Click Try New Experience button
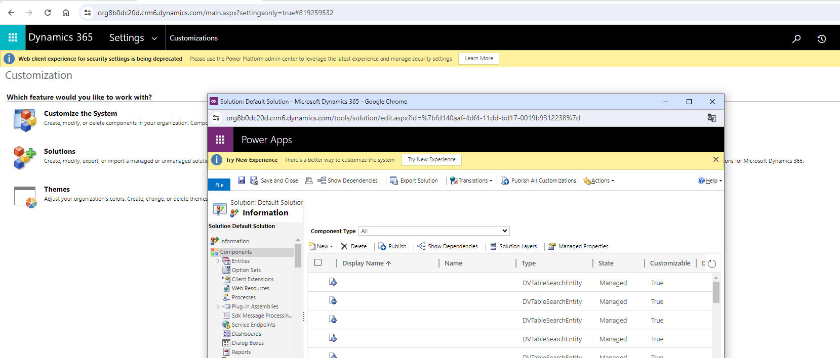840x358 pixels. pyautogui.click(x=431, y=160)
